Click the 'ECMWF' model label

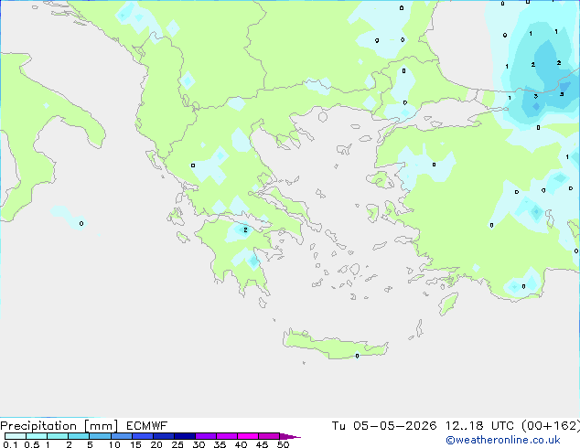point(147,426)
